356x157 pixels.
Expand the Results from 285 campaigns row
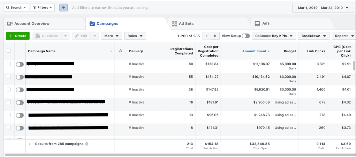30,144
